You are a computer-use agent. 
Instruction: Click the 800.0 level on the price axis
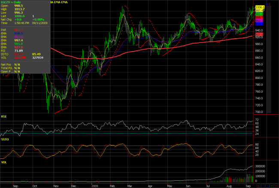click(x=259, y=78)
